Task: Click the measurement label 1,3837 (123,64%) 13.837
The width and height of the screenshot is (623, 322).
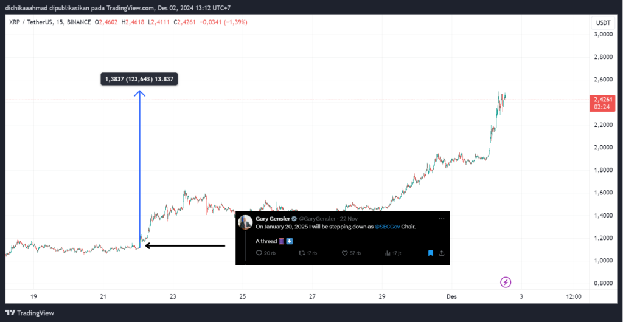Action: point(139,80)
